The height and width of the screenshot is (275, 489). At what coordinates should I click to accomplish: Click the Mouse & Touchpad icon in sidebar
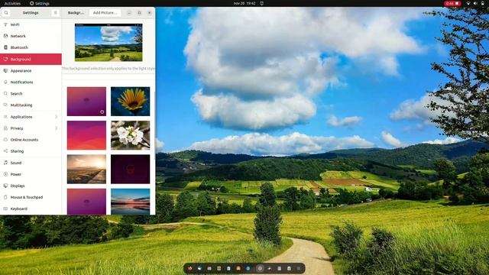(5, 197)
